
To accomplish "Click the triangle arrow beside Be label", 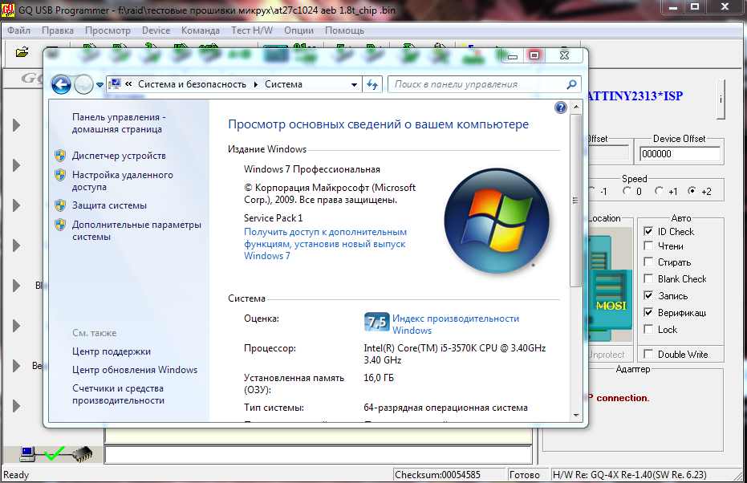I will click(17, 365).
